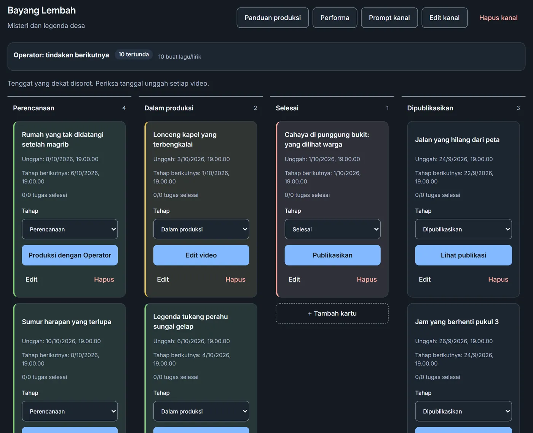
Task: Click the Perencanaan column header
Action: [x=34, y=108]
